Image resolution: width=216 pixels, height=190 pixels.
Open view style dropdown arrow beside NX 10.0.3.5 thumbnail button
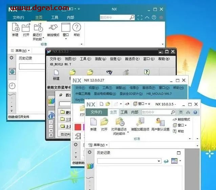(x=180, y=161)
